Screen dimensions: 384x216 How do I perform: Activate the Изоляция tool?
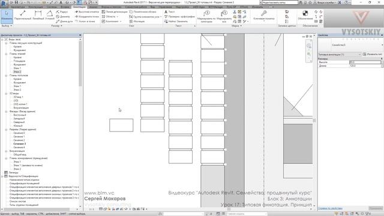(x=137, y=22)
